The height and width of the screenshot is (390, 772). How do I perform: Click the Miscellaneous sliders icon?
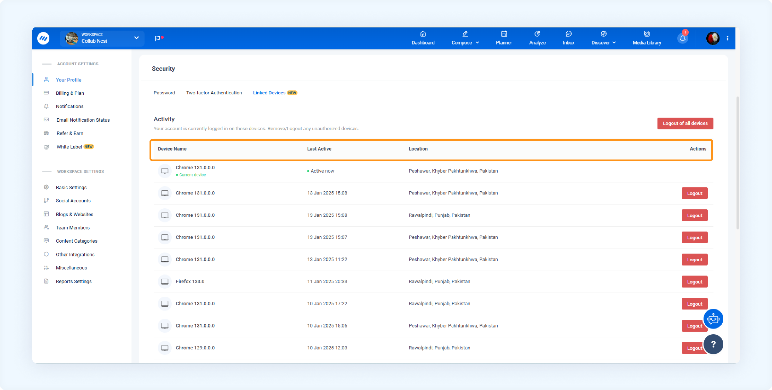46,268
